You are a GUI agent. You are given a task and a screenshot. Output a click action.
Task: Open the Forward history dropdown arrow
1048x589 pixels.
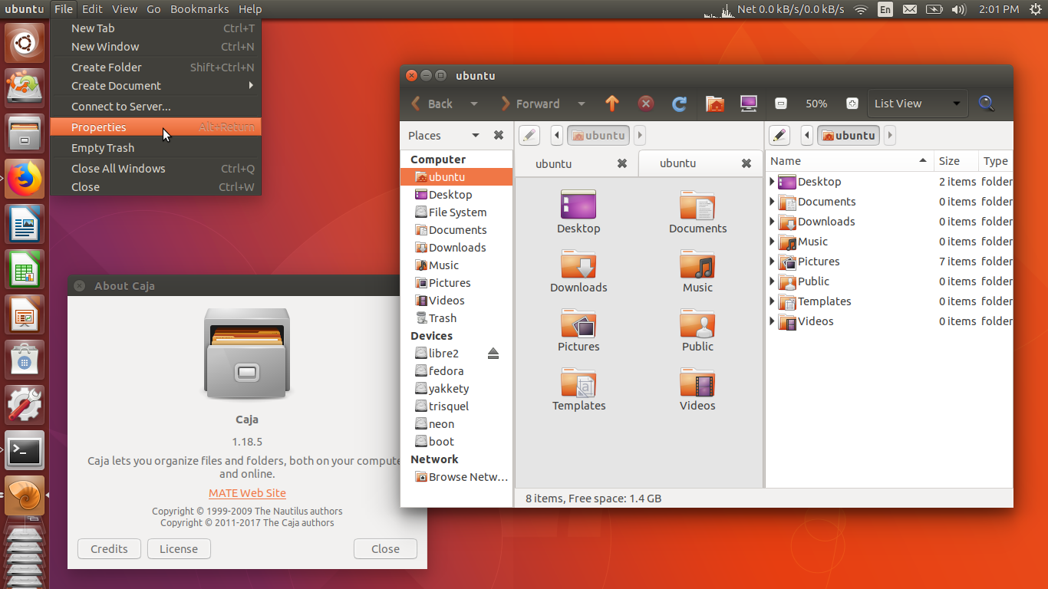(582, 104)
